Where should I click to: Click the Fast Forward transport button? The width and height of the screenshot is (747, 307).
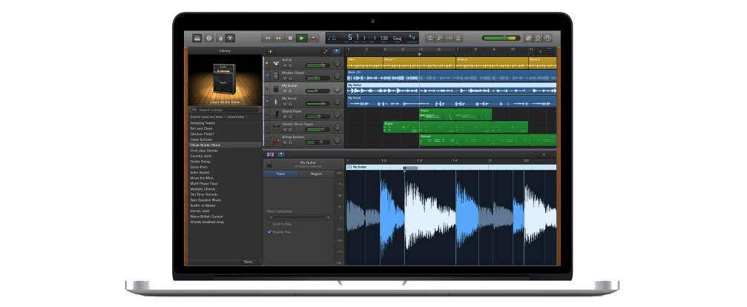click(279, 38)
